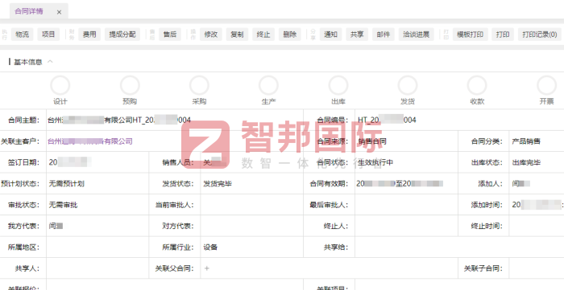564x290 pixels.
Task: Click the 共享 button
Action: 357,35
